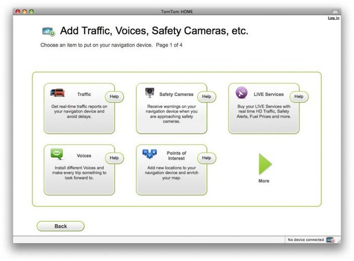
Task: Click the 'Buy your LIVE Services' description
Action: click(x=264, y=111)
